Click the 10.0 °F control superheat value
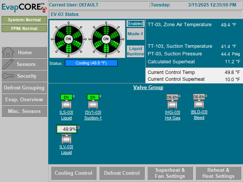 [x=232, y=79]
